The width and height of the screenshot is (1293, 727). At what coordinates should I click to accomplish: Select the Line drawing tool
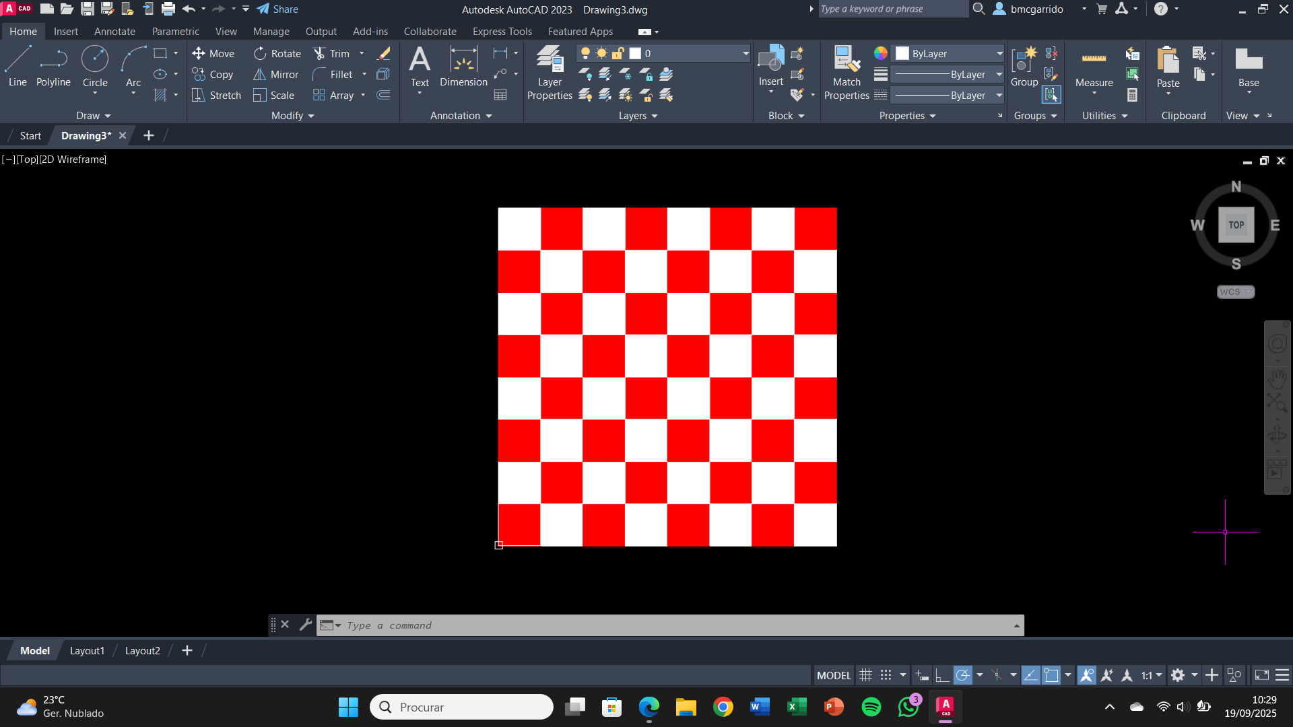coord(18,66)
